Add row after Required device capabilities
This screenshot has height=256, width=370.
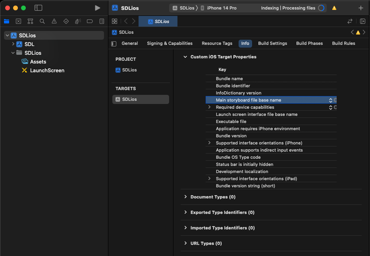(335, 107)
